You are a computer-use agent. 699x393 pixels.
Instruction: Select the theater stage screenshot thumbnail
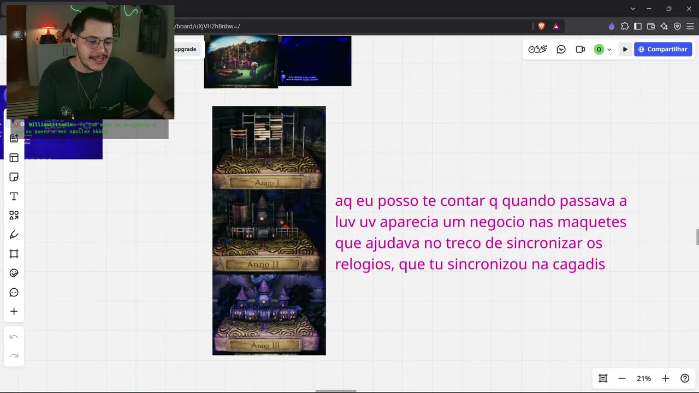[241, 62]
